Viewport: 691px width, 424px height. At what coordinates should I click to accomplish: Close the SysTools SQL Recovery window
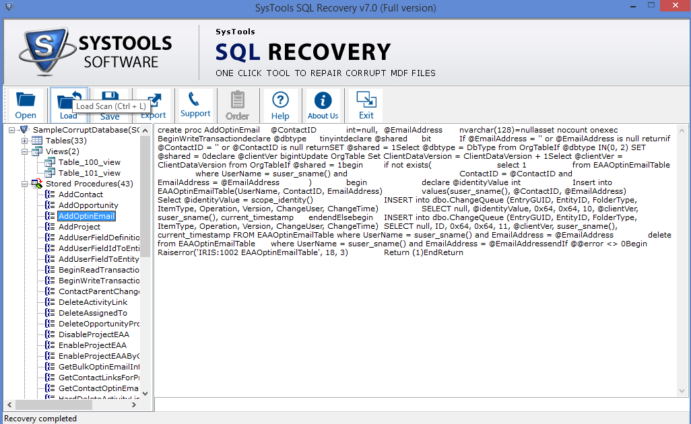(676, 6)
